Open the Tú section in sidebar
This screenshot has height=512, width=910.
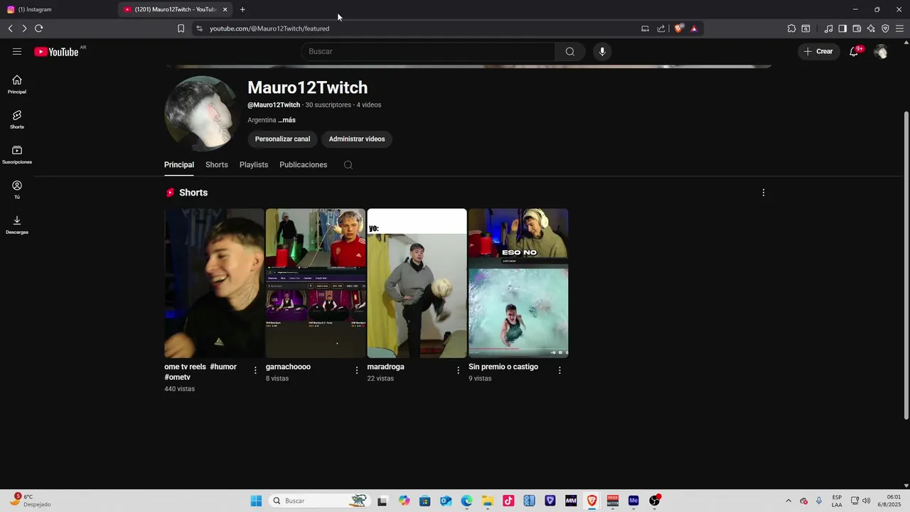pos(17,190)
